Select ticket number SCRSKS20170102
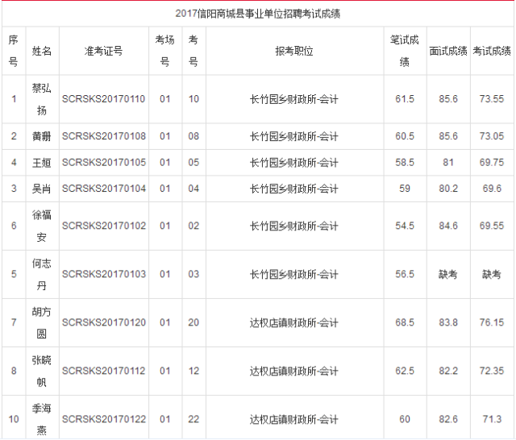The image size is (516, 440). click(x=104, y=226)
